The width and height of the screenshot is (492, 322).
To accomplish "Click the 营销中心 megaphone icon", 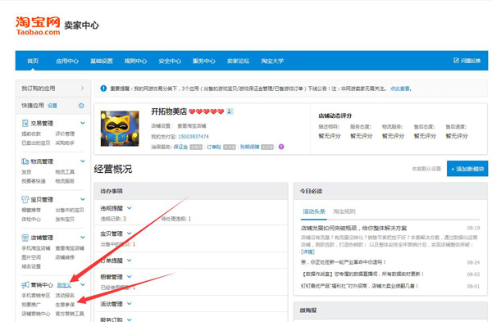I will (25, 285).
